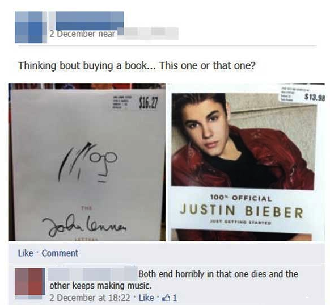Like the post about buying a book
330x305 pixels.
coord(26,253)
